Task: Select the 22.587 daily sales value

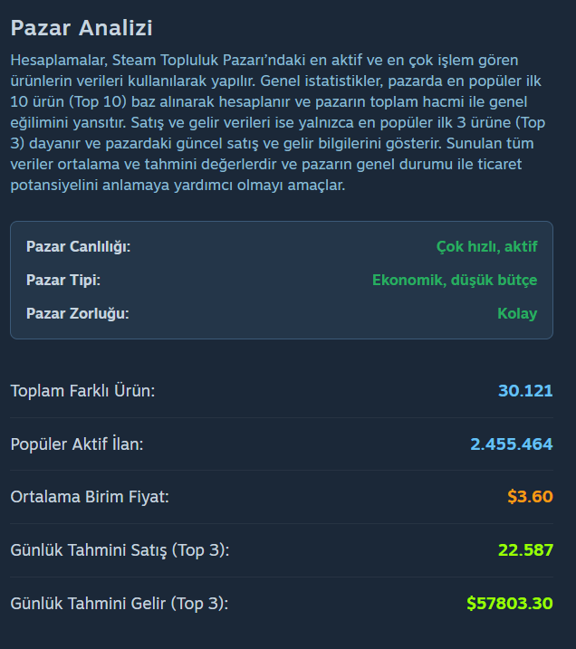Action: pos(525,550)
